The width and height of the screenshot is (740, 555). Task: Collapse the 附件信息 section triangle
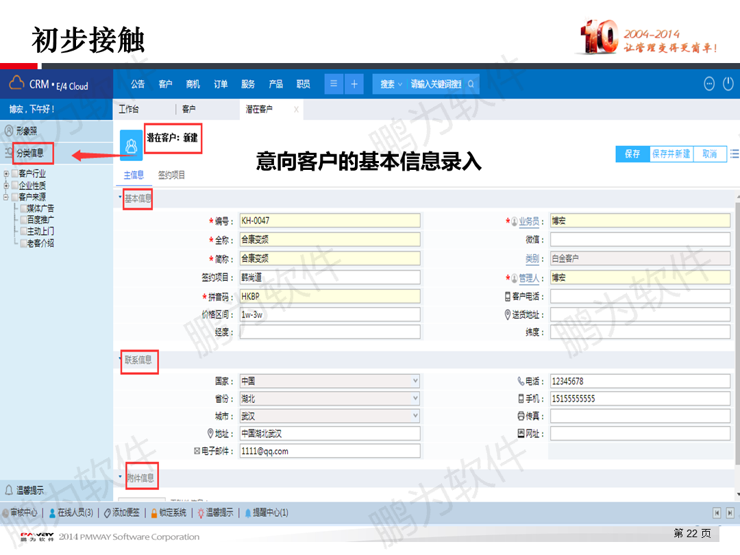click(x=120, y=477)
